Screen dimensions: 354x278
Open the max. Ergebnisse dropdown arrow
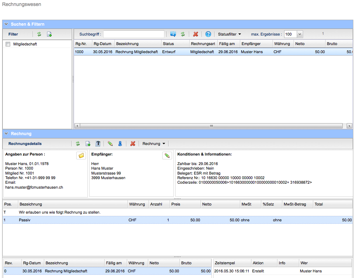tap(300, 34)
